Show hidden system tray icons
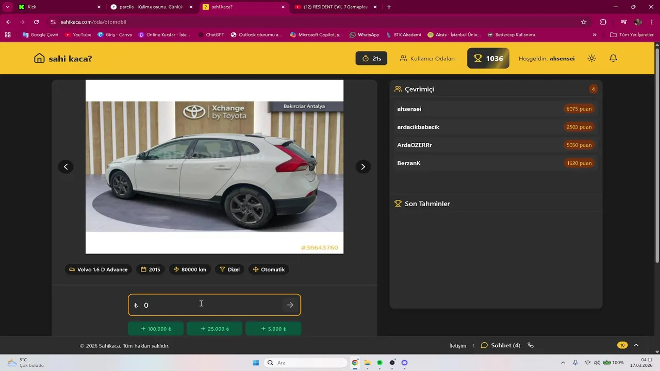This screenshot has width=660, height=371. pos(563,363)
